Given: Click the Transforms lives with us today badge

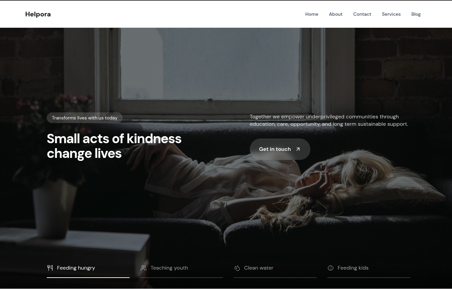Looking at the screenshot, I should pos(85,118).
